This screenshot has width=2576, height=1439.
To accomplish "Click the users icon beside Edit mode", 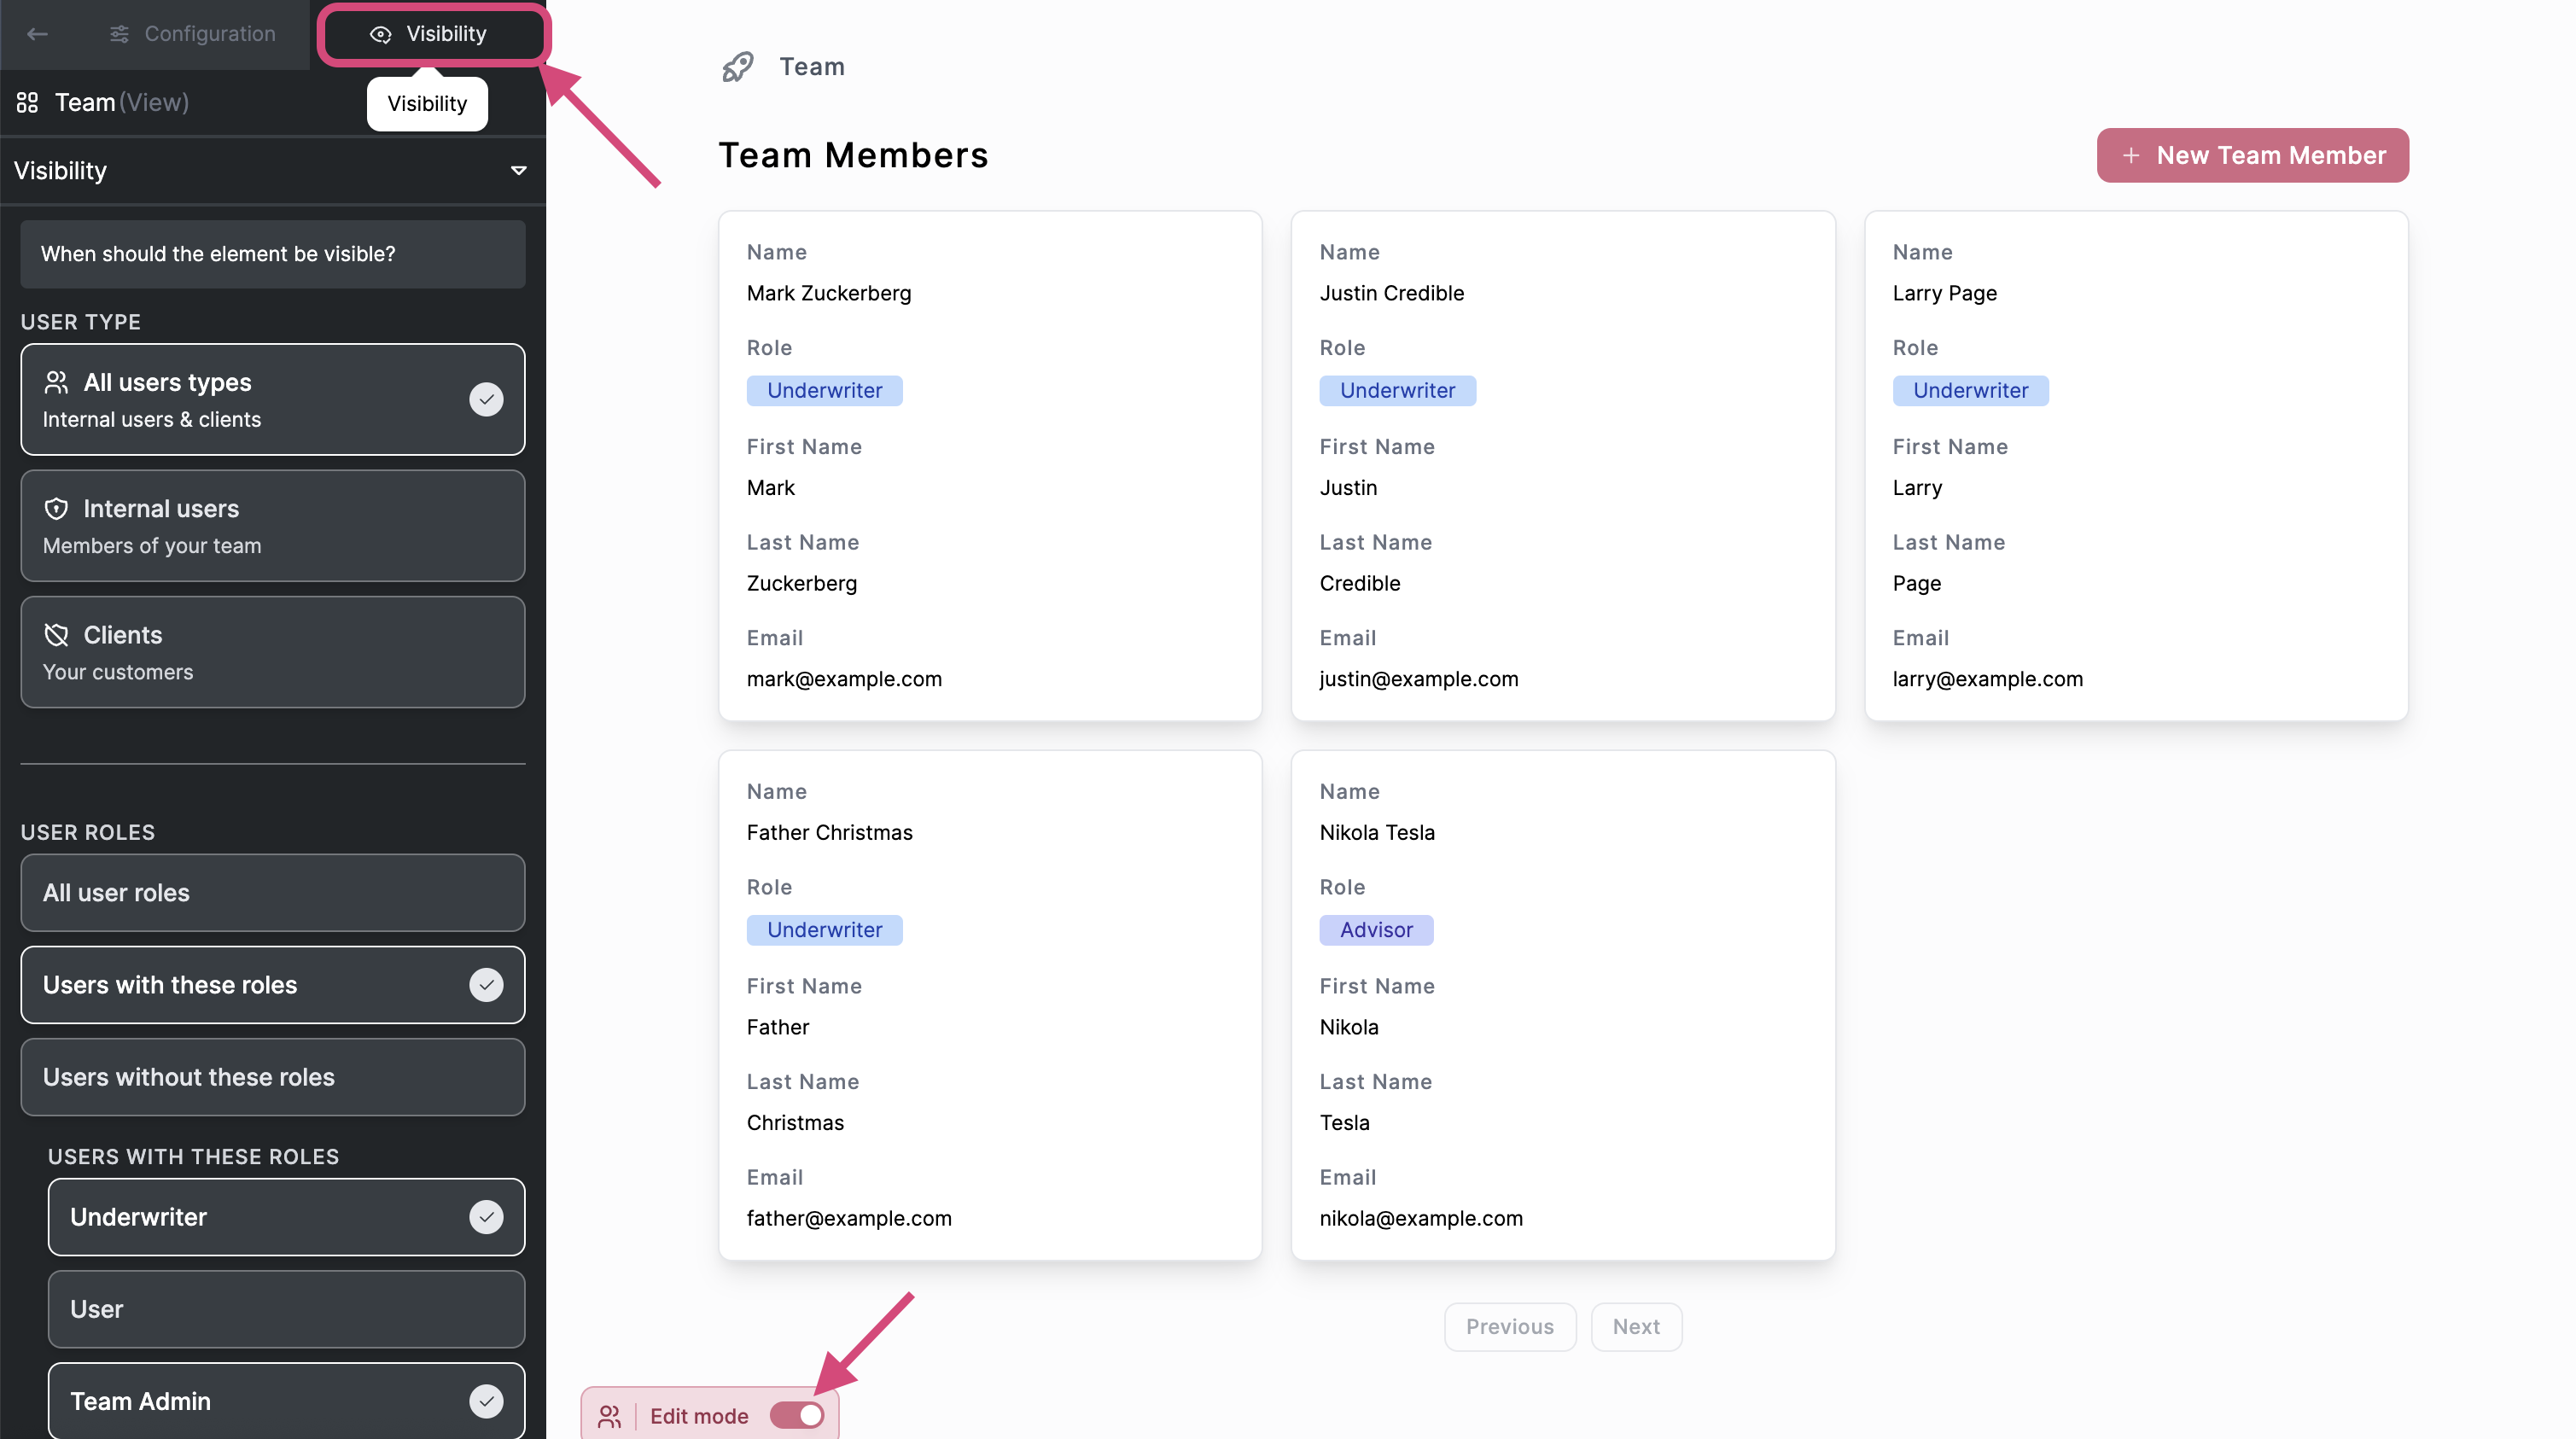I will coord(609,1416).
